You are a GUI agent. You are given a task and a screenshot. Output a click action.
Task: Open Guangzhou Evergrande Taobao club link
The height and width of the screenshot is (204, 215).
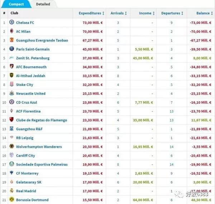pos(42,40)
